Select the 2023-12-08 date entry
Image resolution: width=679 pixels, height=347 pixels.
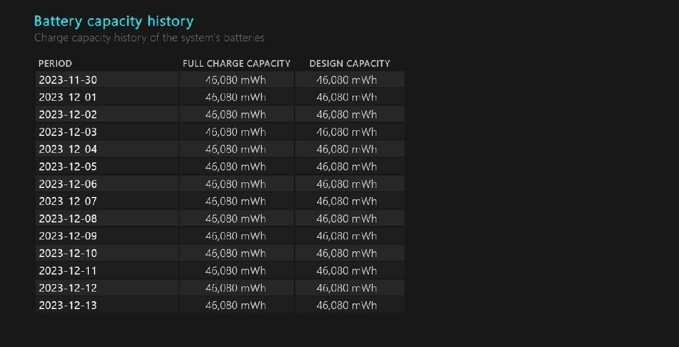(x=68, y=219)
